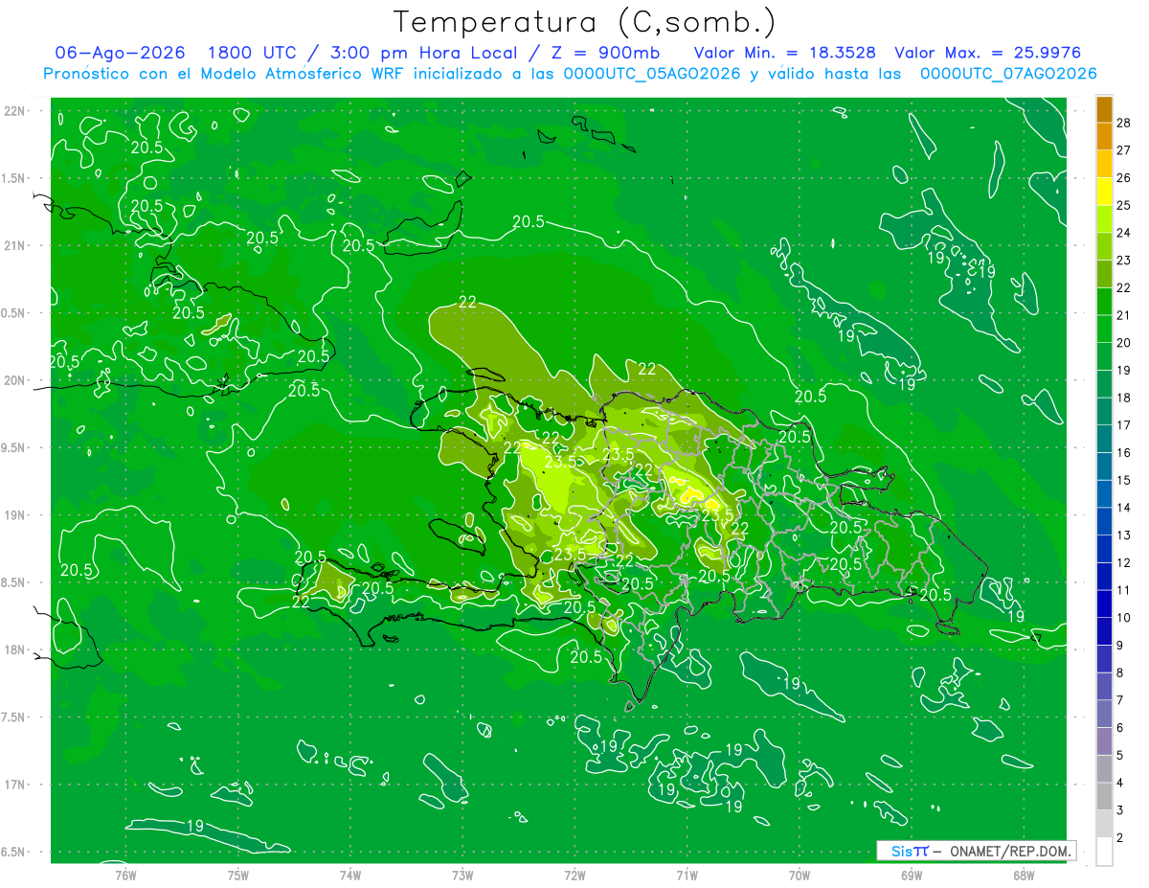Select the forecast date '06-Ago-2026'
The image size is (1149, 888).
pos(120,54)
